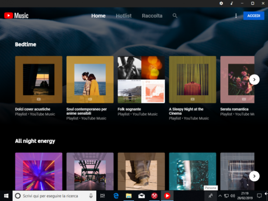Screen dimensions: 268x201
Task: Click YouTube Music under Folk sognante
Action: pos(145,114)
